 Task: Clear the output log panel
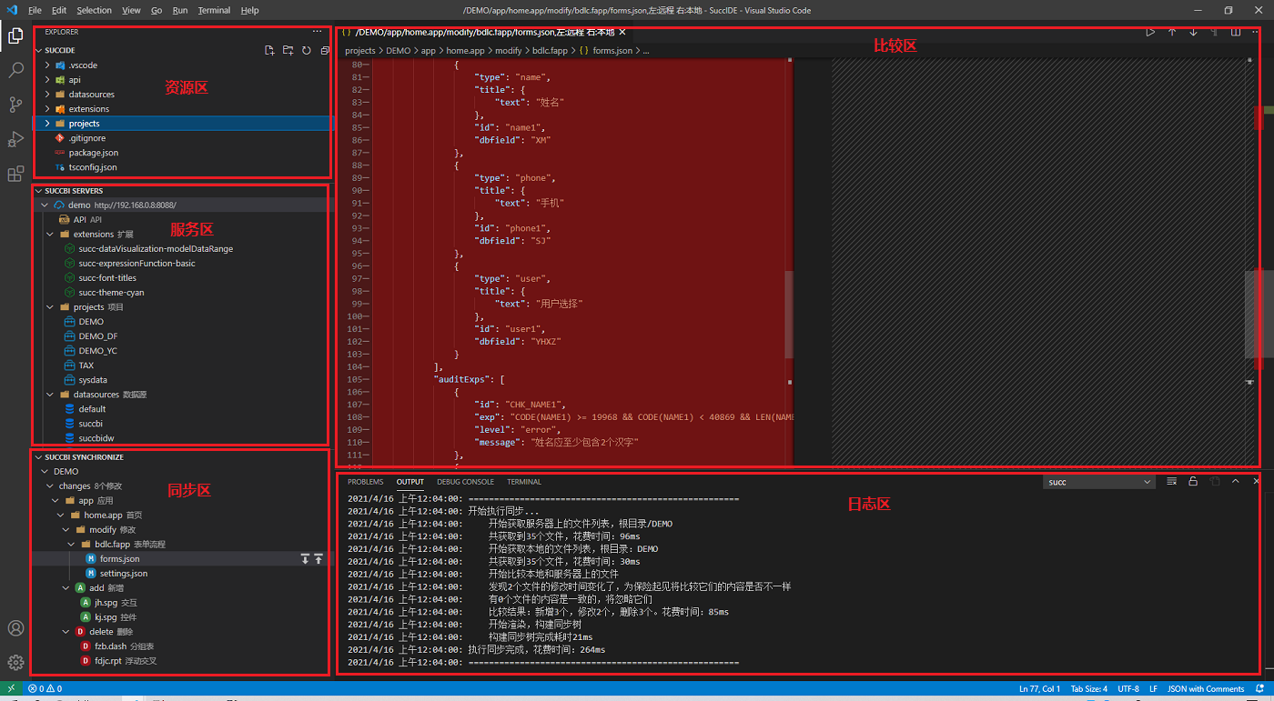click(1172, 482)
